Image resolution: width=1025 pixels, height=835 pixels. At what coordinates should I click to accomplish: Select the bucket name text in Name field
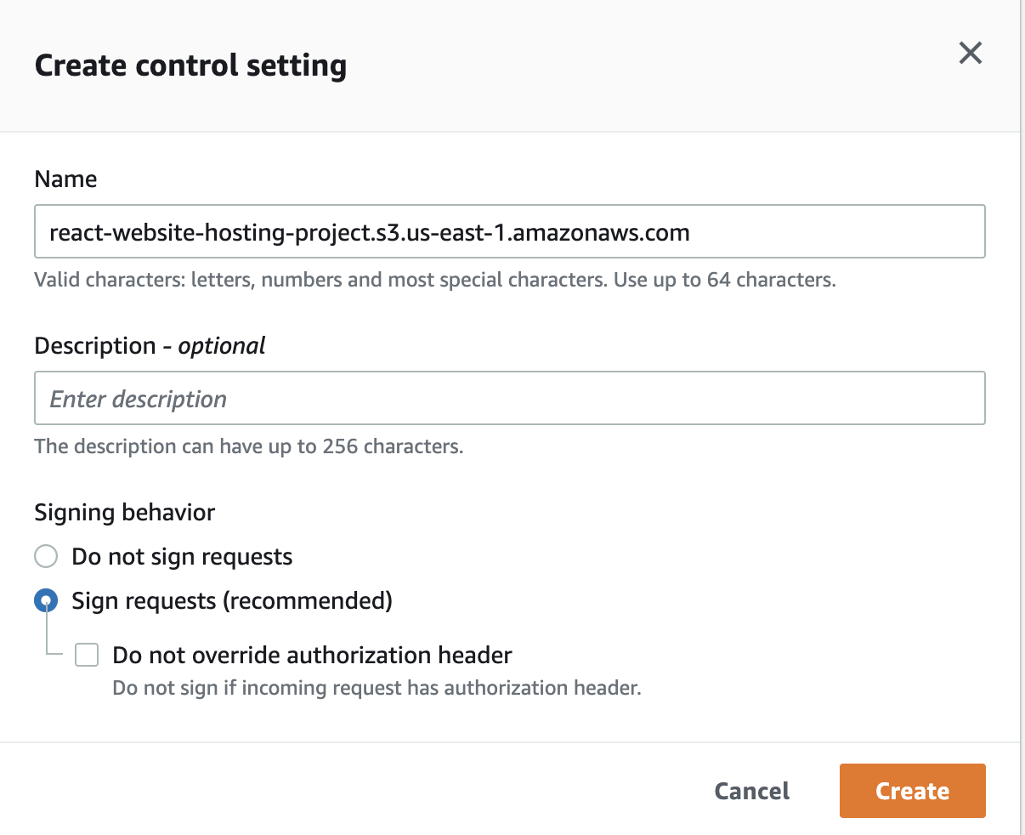click(x=369, y=233)
